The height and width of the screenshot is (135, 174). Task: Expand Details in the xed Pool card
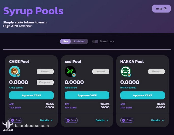(102, 120)
